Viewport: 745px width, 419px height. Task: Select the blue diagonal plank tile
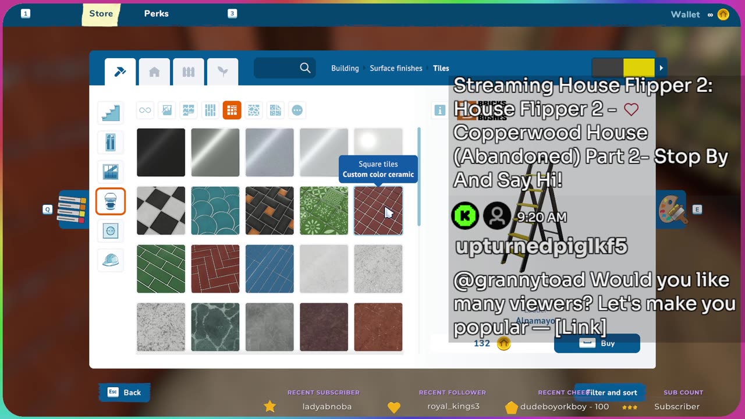point(269,269)
